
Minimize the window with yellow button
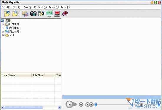tap(152, 2)
